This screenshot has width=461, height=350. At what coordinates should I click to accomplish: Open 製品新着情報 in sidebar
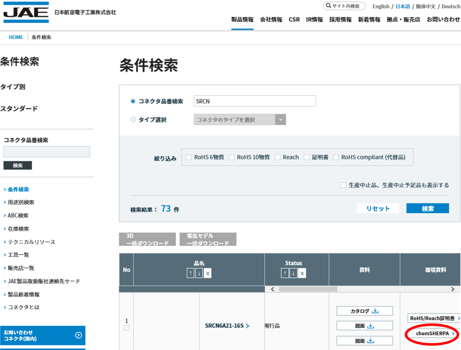[24, 294]
